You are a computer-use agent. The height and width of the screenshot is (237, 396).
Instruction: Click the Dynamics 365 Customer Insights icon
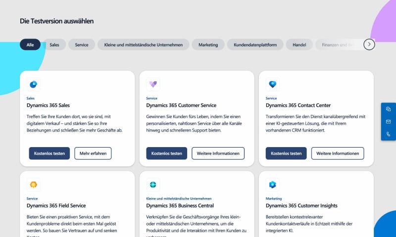tap(272, 185)
